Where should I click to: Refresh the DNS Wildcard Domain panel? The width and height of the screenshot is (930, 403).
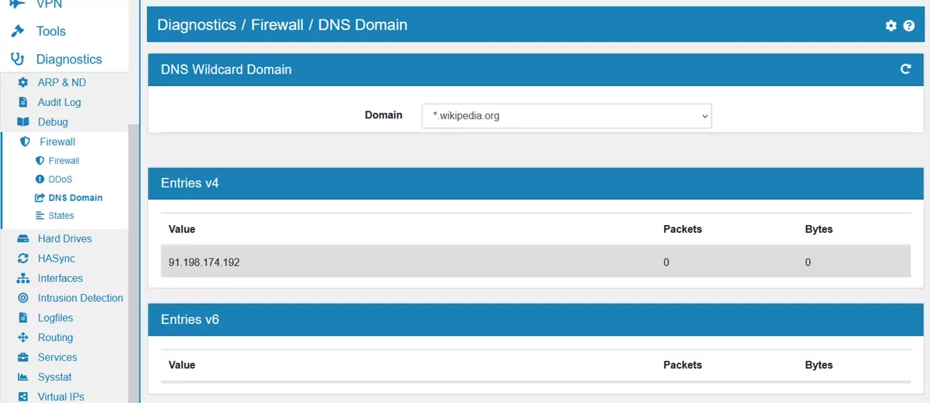click(x=905, y=70)
